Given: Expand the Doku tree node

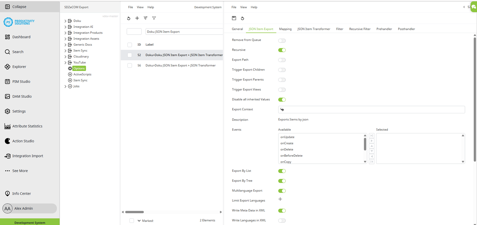Looking at the screenshot, I should (65, 21).
